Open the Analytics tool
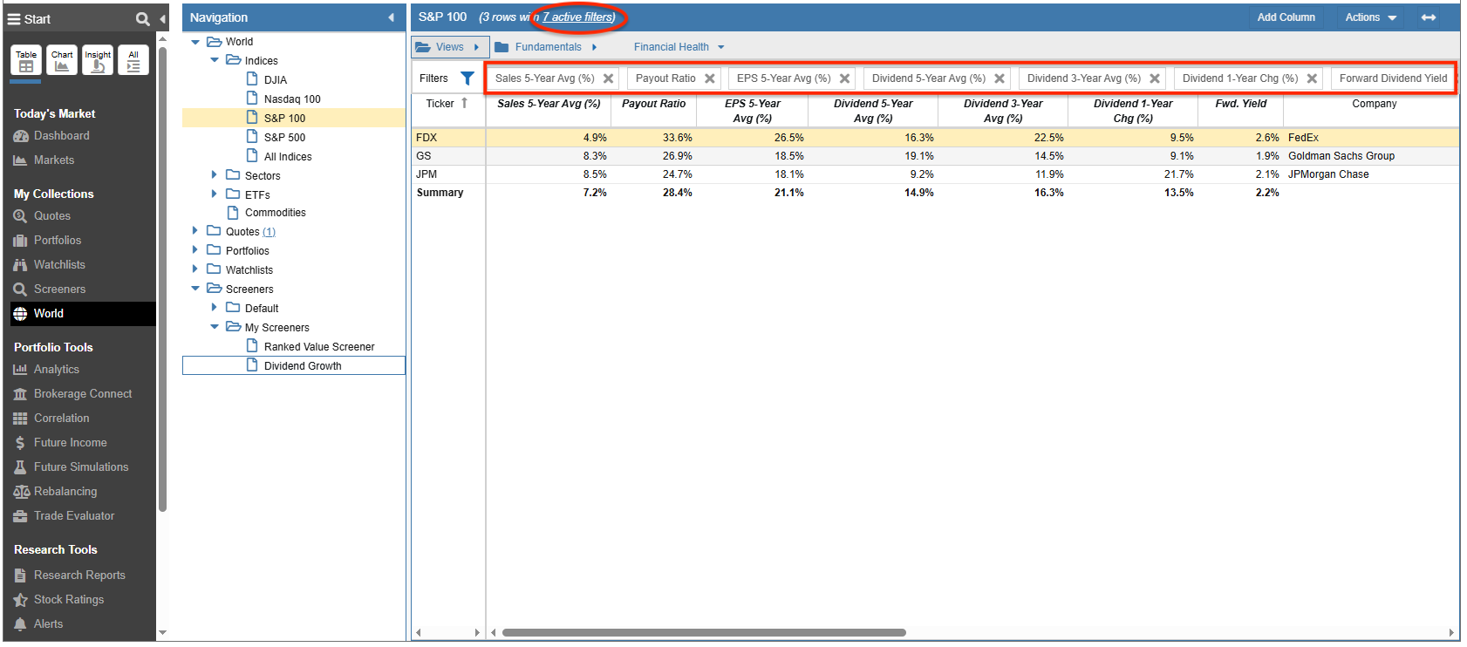This screenshot has width=1467, height=647. pos(57,370)
